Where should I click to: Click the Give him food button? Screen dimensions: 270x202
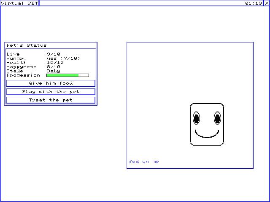[51, 83]
